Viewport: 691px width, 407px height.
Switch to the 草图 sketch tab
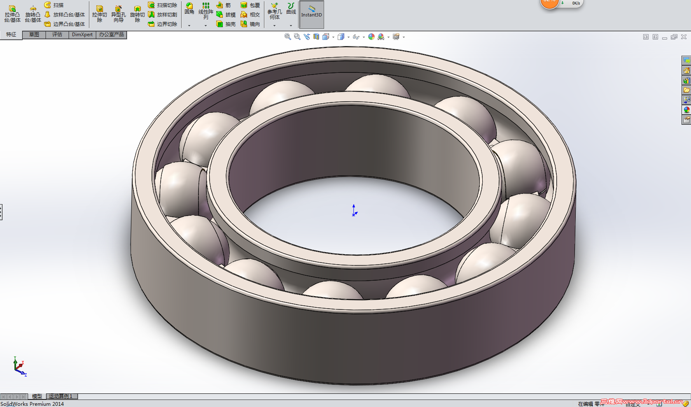tap(34, 35)
